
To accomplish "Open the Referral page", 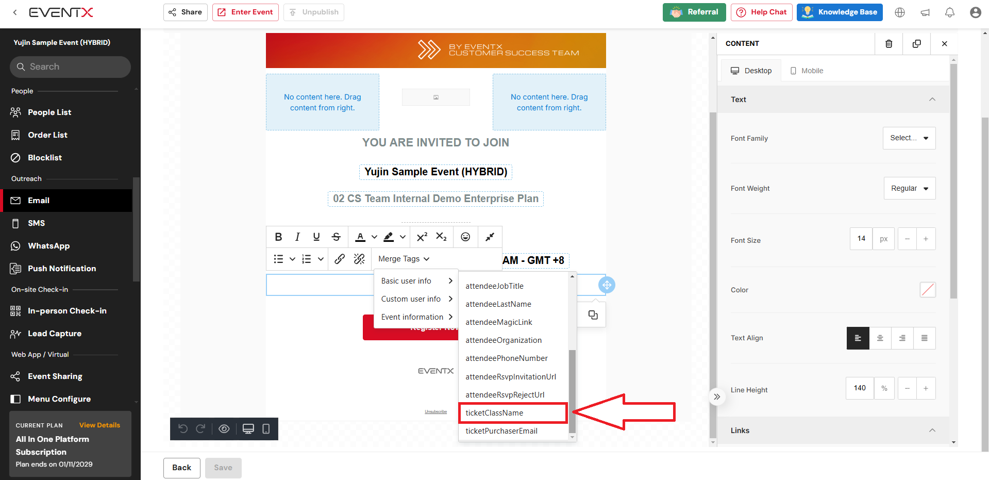I will click(694, 12).
